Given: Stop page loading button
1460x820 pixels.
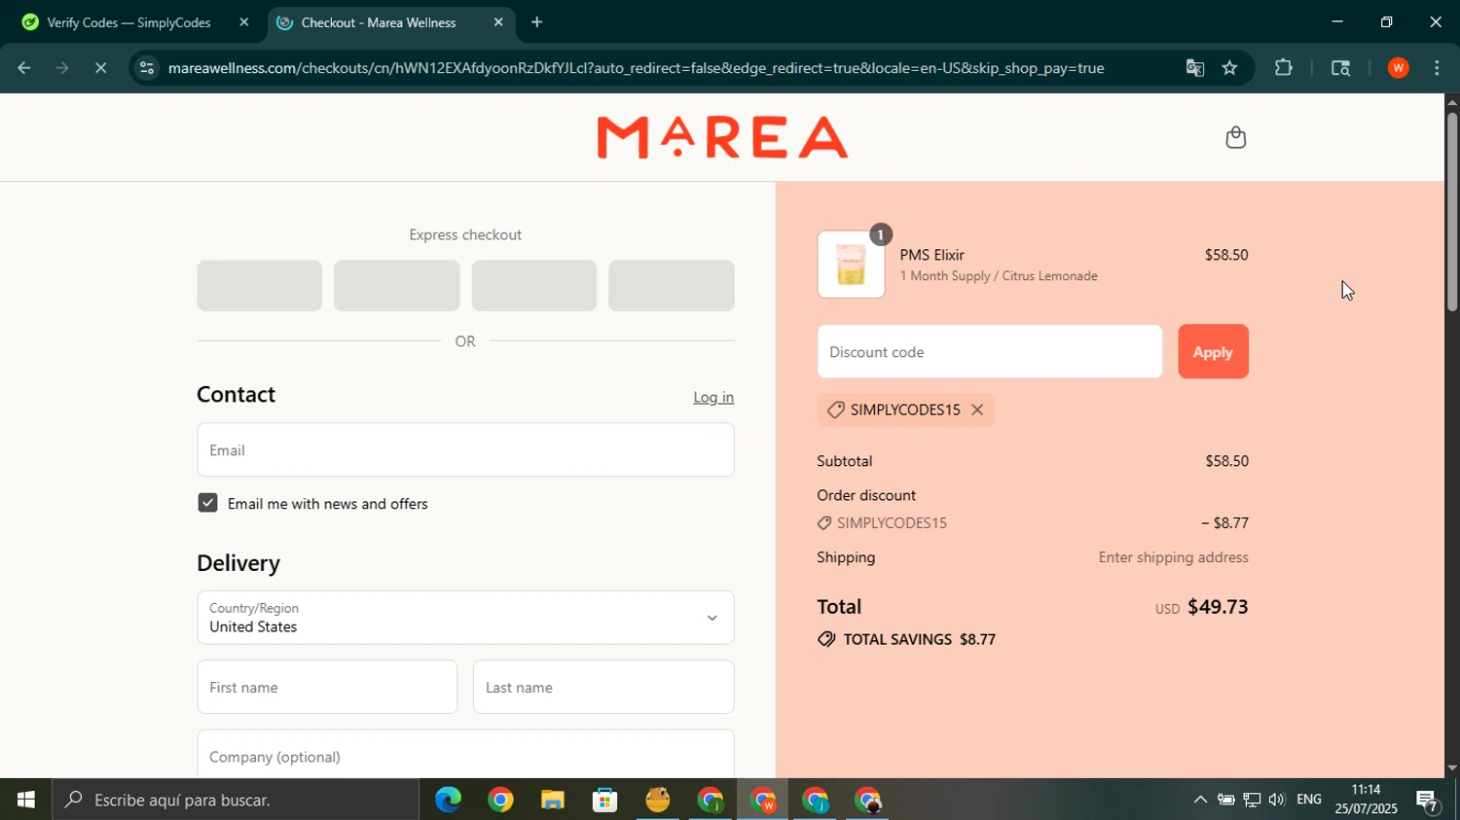Looking at the screenshot, I should point(100,68).
